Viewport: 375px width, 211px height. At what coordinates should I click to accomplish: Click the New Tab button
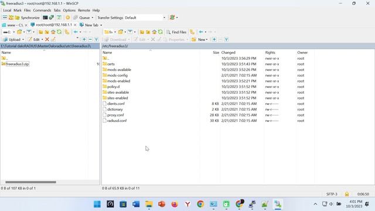[89, 25]
